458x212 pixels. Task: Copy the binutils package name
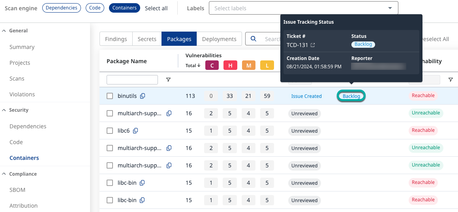(143, 96)
